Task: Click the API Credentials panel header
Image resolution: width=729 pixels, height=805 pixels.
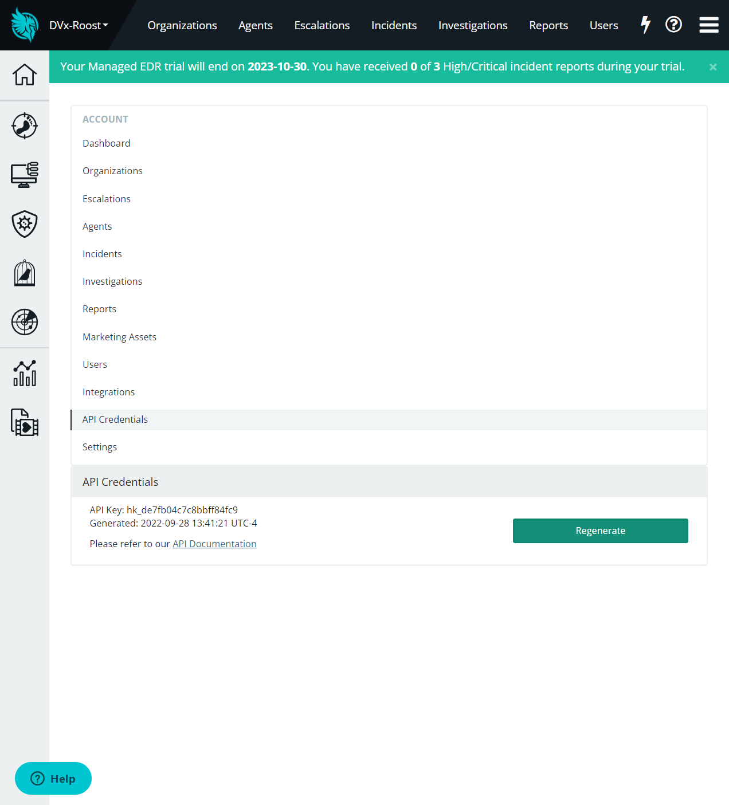Action: tap(389, 482)
